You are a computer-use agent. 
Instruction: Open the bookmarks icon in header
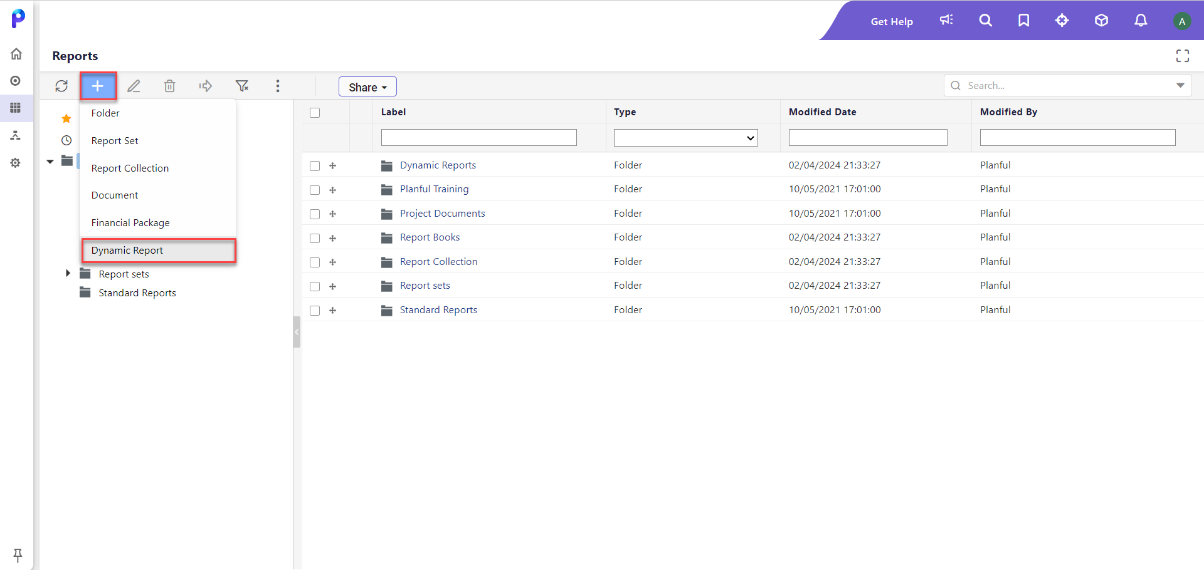(x=1024, y=20)
